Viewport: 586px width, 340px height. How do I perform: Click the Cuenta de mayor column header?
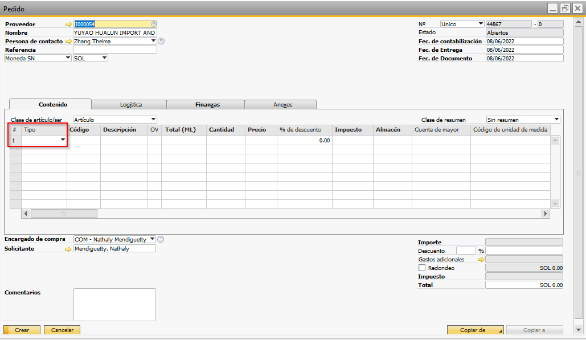pos(441,130)
